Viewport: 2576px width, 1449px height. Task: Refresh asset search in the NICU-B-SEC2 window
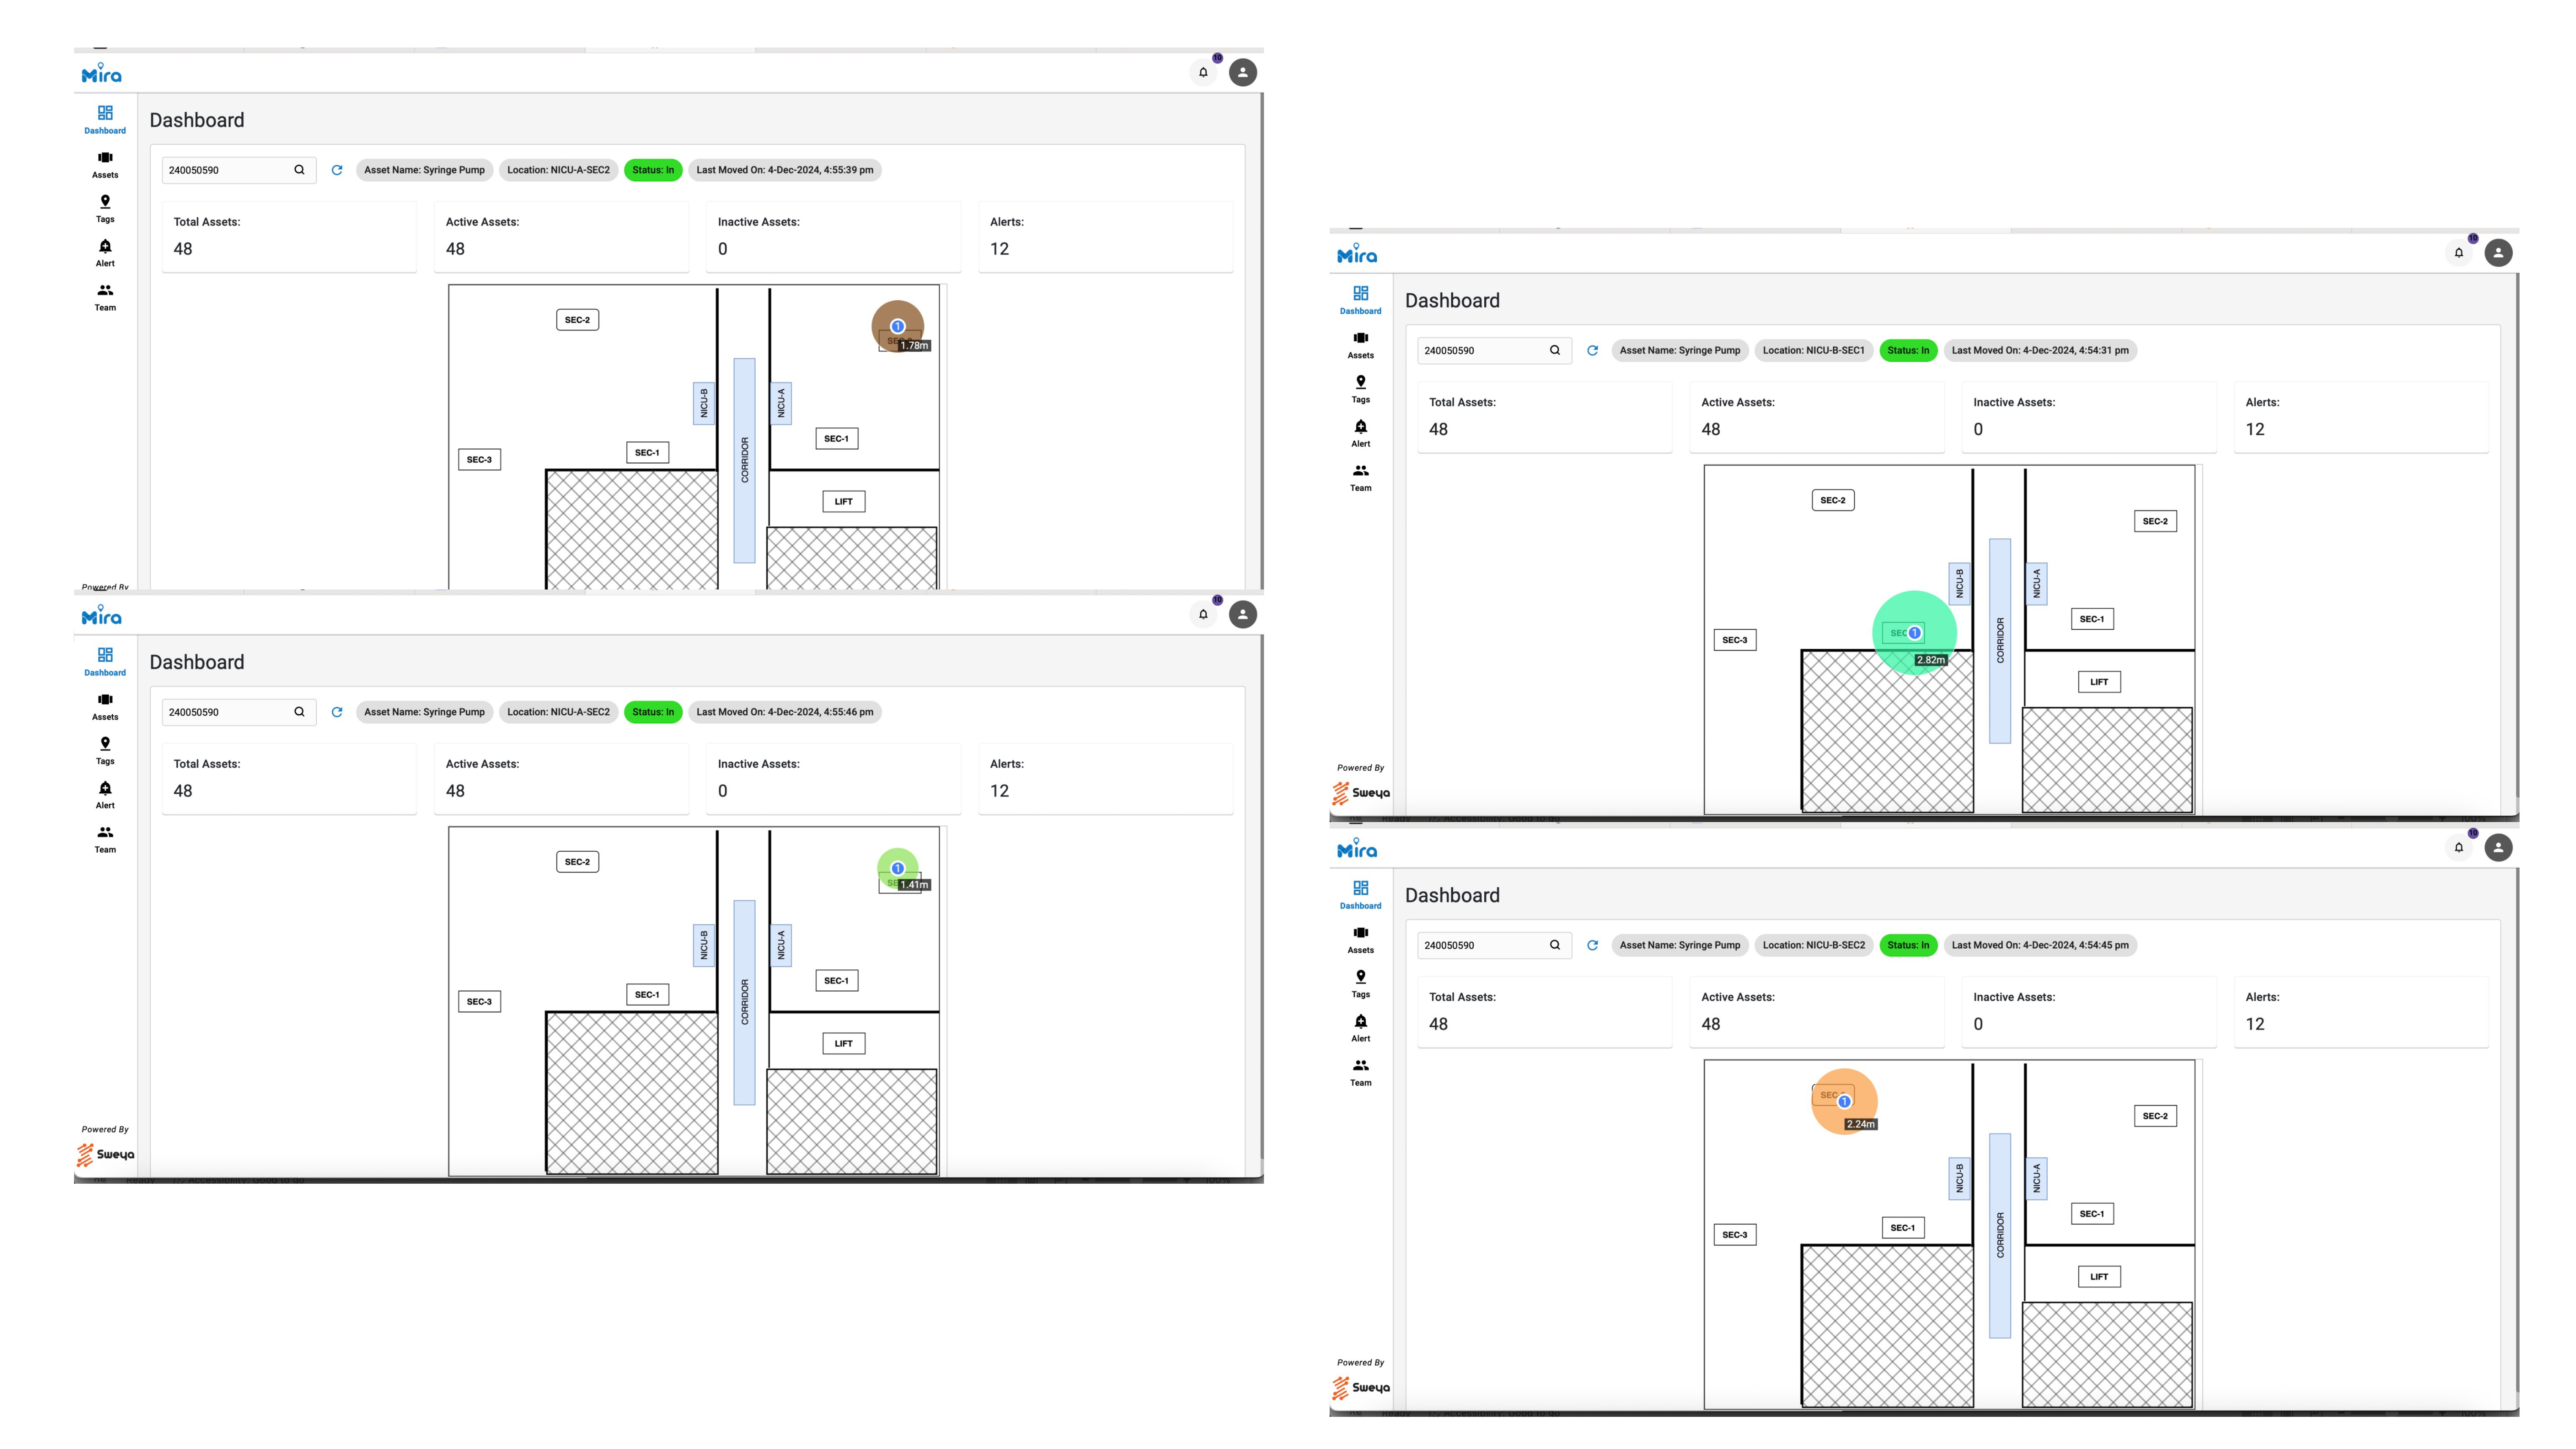coord(1593,945)
